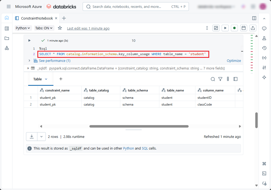The width and height of the screenshot is (271, 190).
Task: Click the Optimize link
Action: [x=234, y=61]
